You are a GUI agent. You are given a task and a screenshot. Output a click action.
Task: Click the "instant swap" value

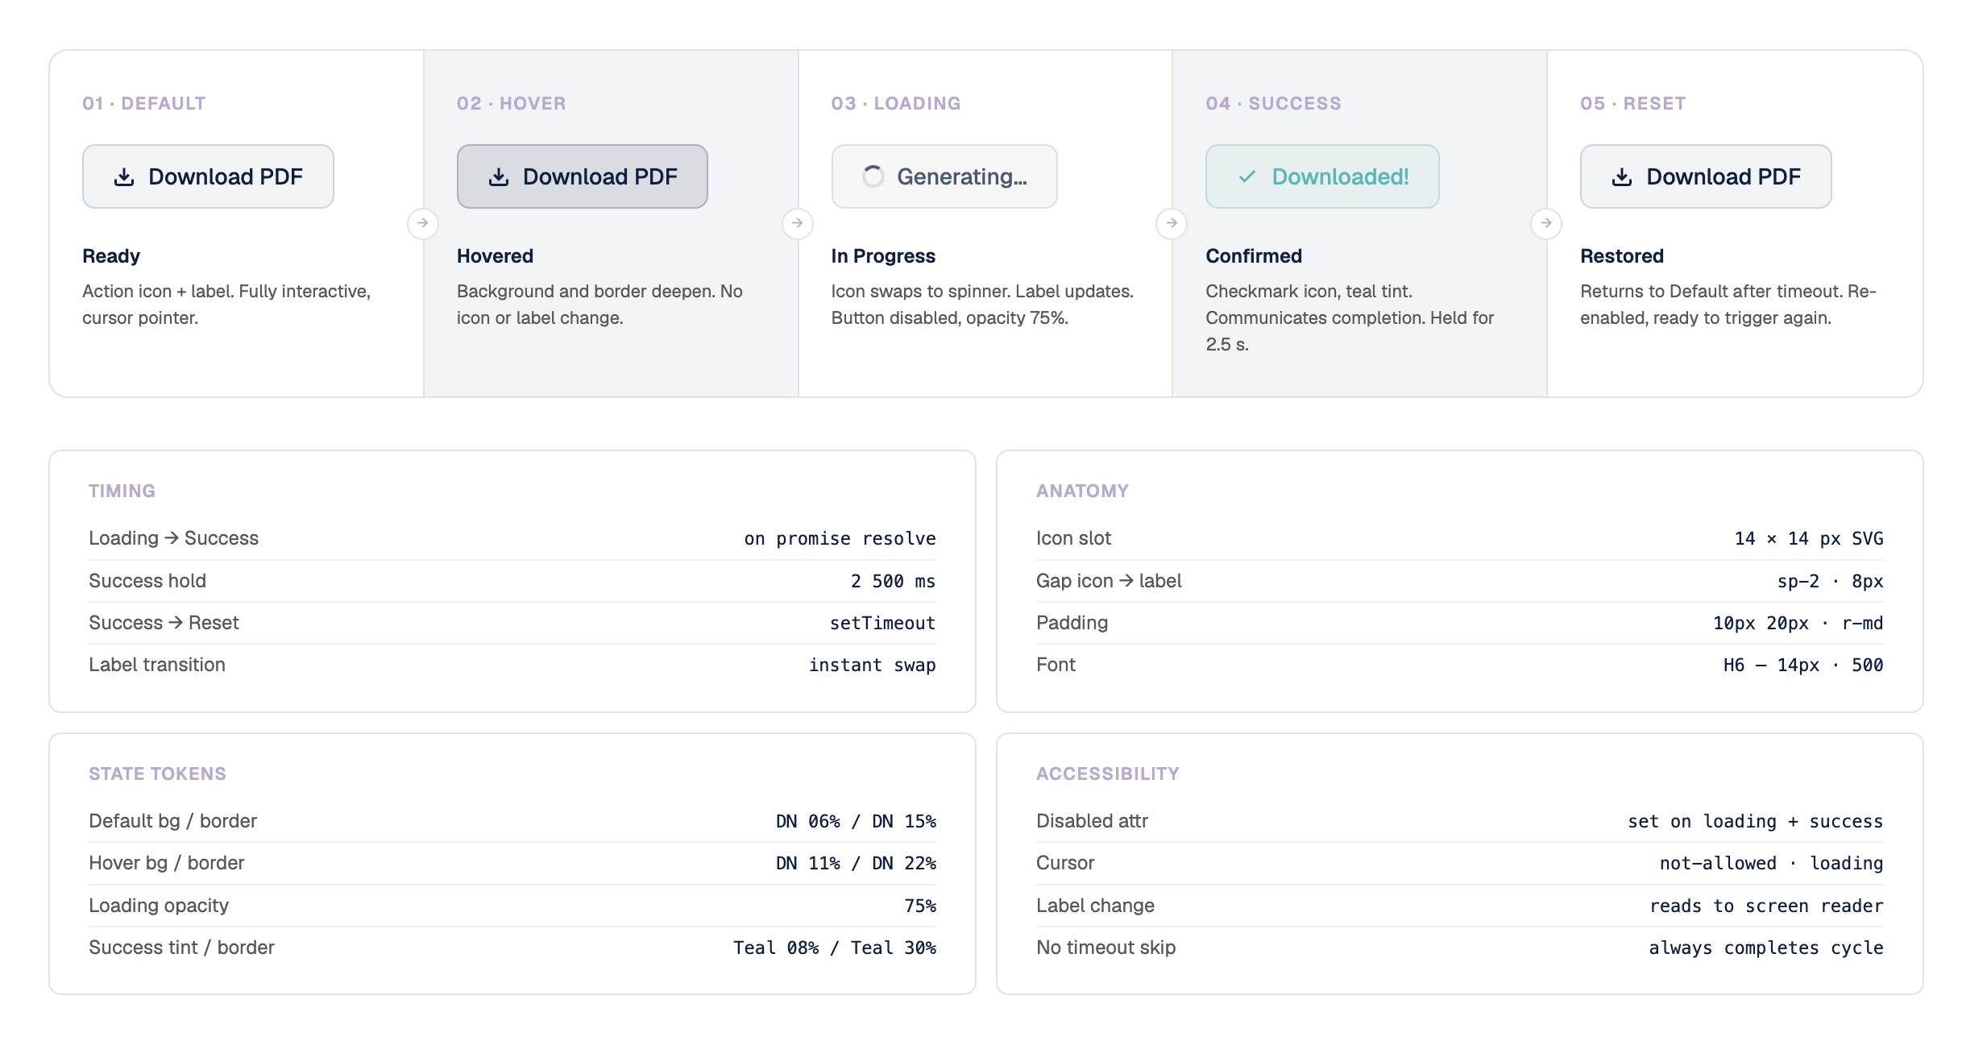click(x=873, y=665)
